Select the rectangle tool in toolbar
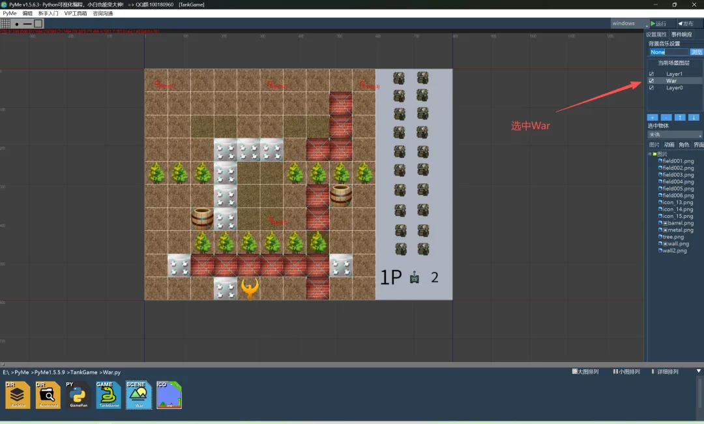Screen dimensions: 704x424 38,23
